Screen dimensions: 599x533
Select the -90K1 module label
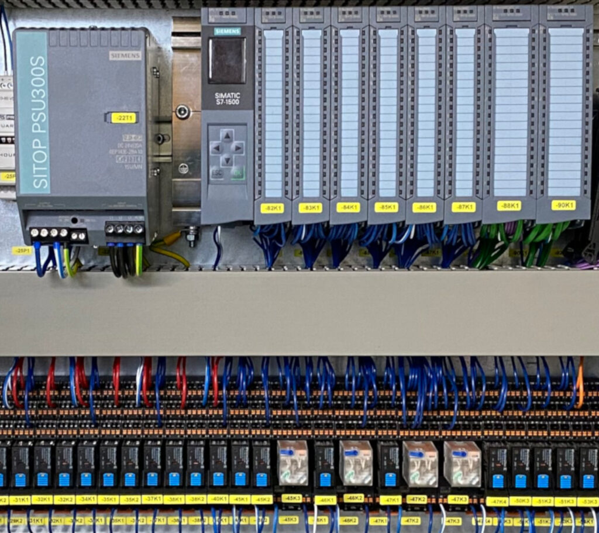(563, 205)
